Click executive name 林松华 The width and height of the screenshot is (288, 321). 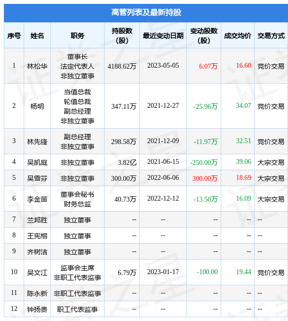[37, 66]
